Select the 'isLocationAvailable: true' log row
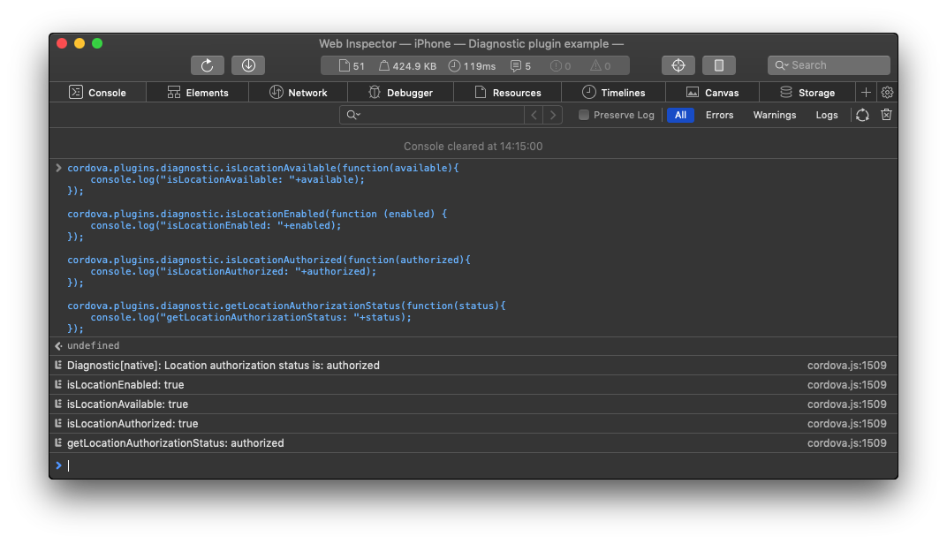 [473, 404]
